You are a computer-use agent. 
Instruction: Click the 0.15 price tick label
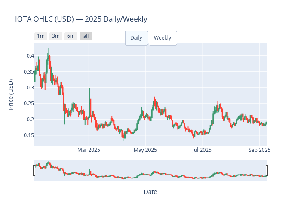pos(29,135)
